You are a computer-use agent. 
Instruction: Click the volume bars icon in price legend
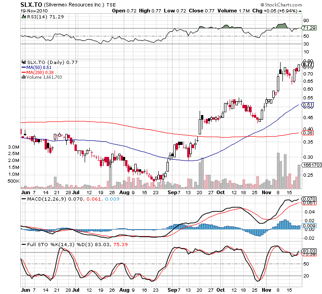pyautogui.click(x=23, y=77)
